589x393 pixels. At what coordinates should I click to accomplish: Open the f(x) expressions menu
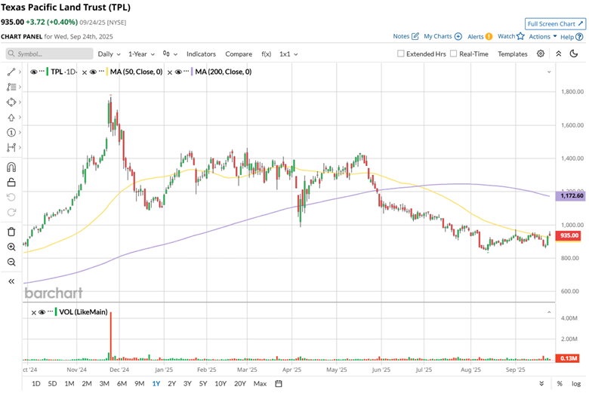click(266, 54)
